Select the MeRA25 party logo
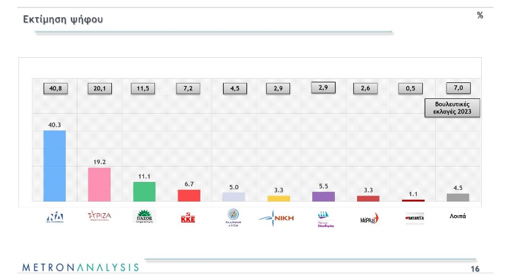 coord(369,218)
